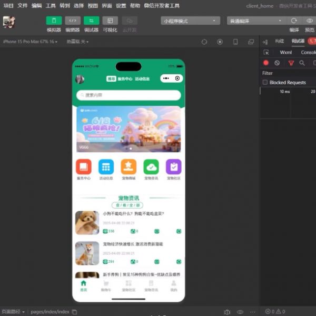The height and width of the screenshot is (316, 316).
Task: Enable the Blocked Requests checkbox
Action: [x=265, y=82]
